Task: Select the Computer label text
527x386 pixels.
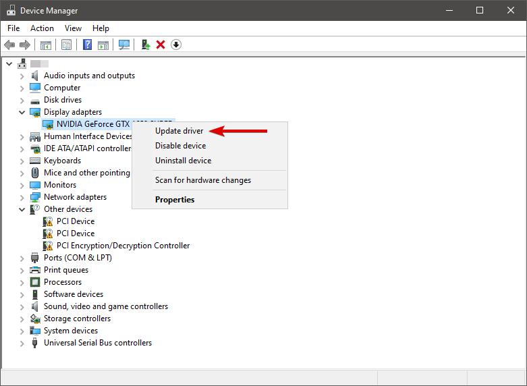Action: coord(62,88)
